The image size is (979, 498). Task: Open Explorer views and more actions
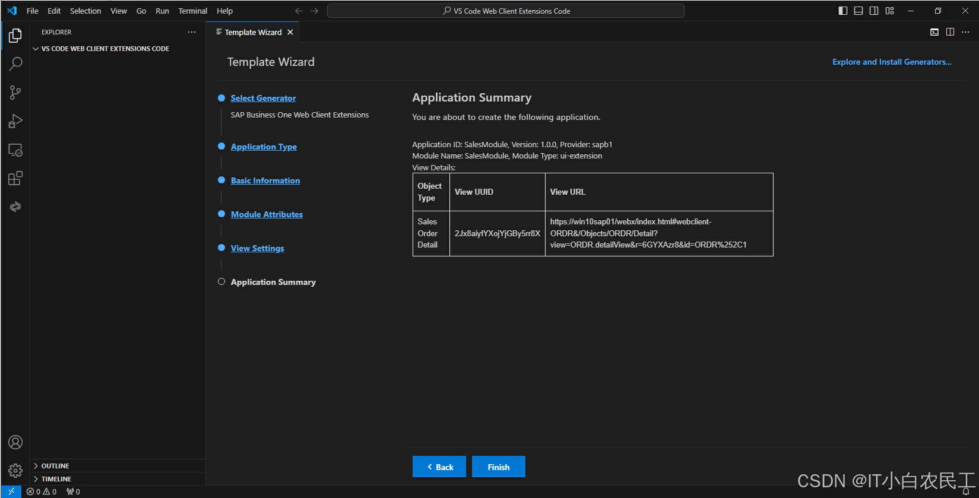(x=192, y=32)
